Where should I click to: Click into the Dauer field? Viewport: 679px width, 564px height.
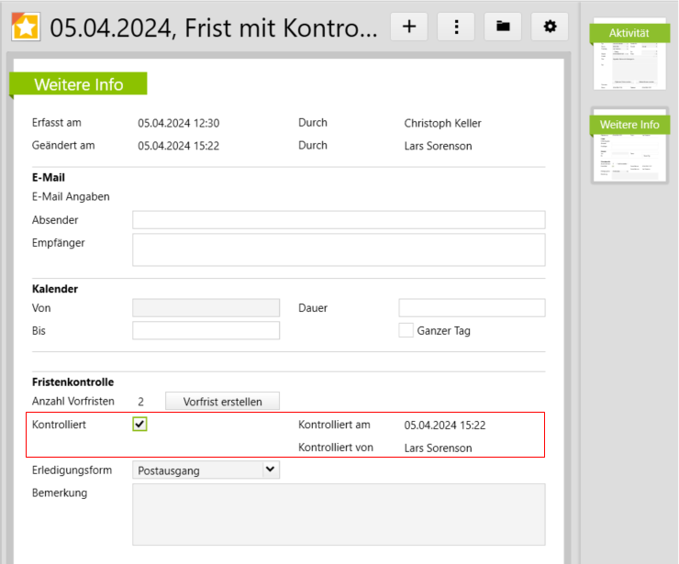[x=472, y=308]
